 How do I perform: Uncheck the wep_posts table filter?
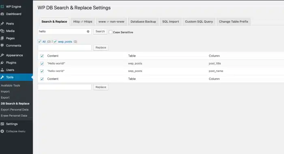click(55, 42)
